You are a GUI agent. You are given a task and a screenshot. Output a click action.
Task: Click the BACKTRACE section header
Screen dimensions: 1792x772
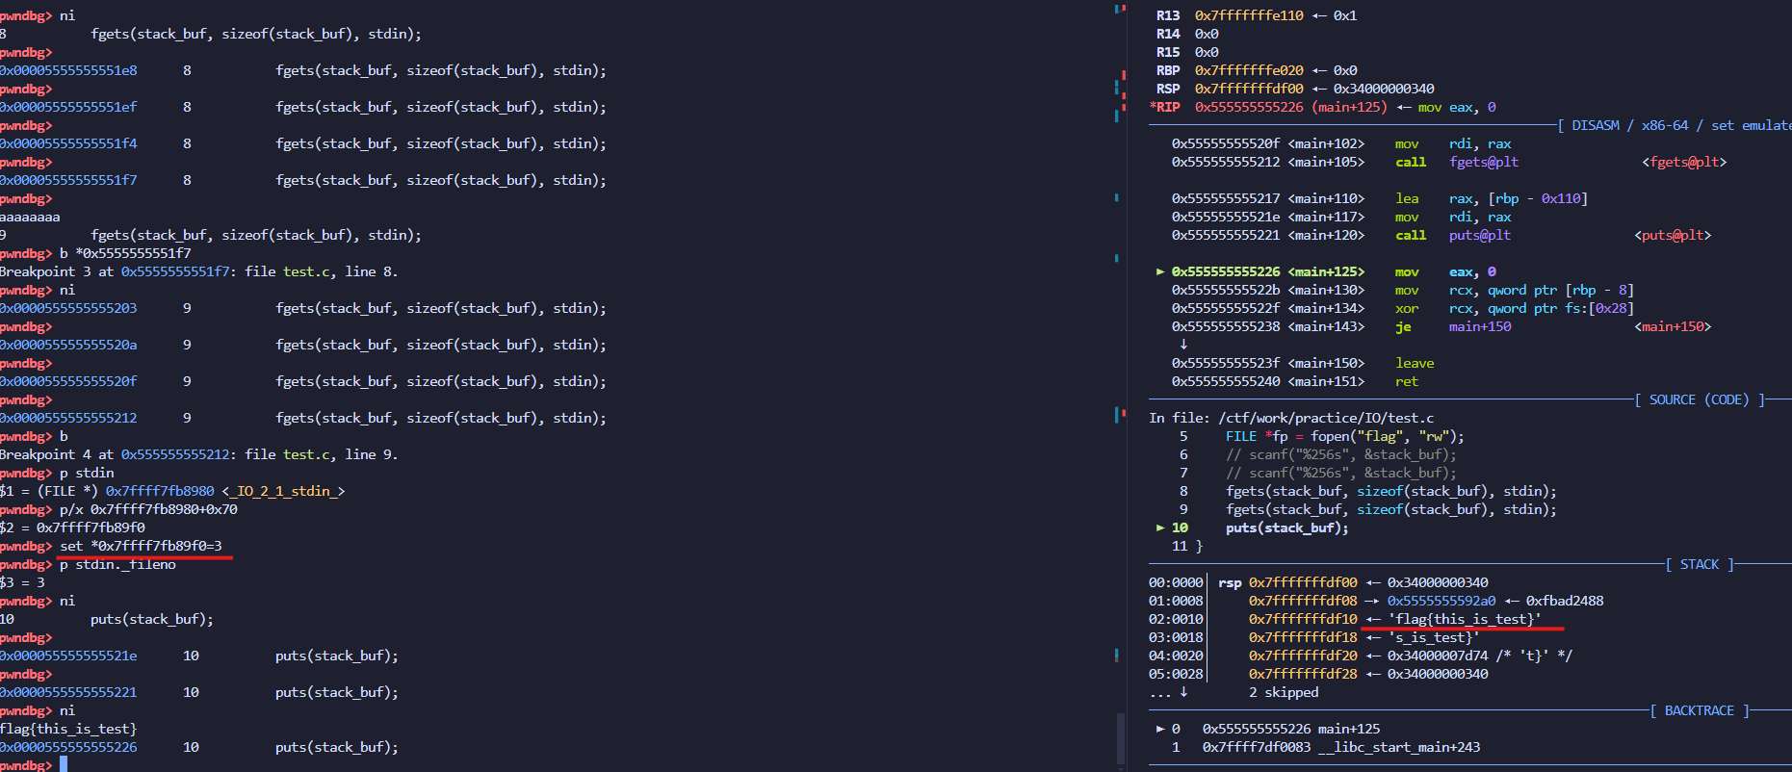pos(1700,710)
